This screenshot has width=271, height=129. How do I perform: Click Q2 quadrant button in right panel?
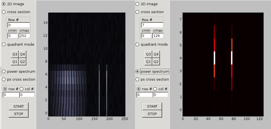(x=156, y=62)
